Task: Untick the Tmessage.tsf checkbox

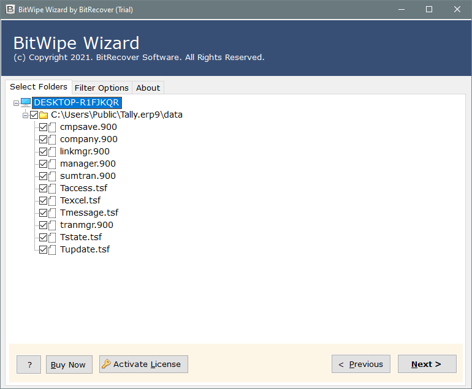Action: coord(43,213)
